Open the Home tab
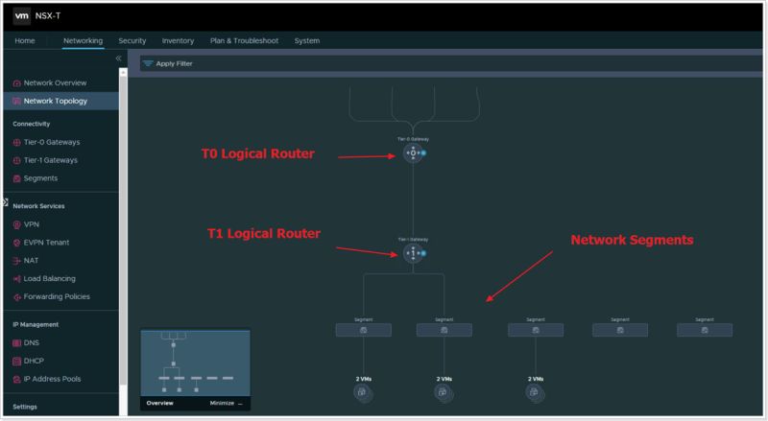This screenshot has height=421, width=768. pyautogui.click(x=25, y=40)
